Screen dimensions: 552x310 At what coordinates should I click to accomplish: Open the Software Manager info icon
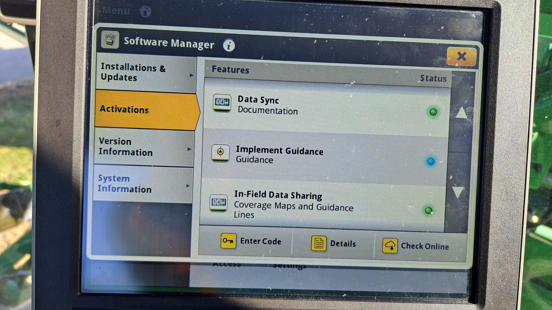[229, 45]
